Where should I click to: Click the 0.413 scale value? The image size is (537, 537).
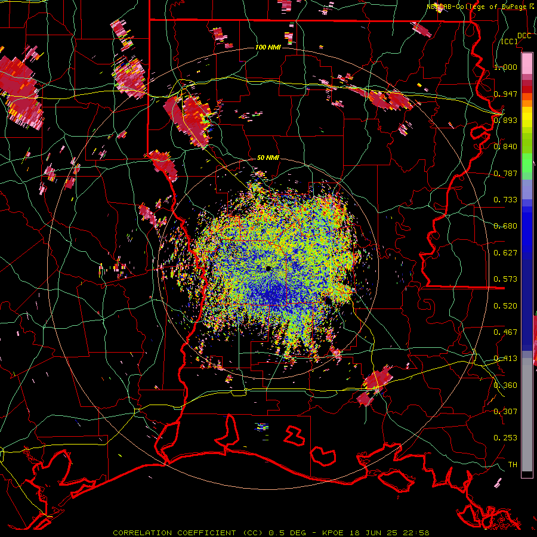click(505, 359)
